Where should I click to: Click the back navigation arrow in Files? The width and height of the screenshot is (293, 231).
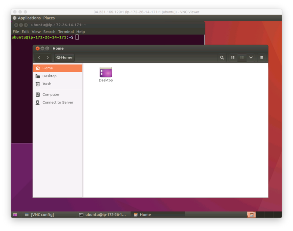pos(39,57)
